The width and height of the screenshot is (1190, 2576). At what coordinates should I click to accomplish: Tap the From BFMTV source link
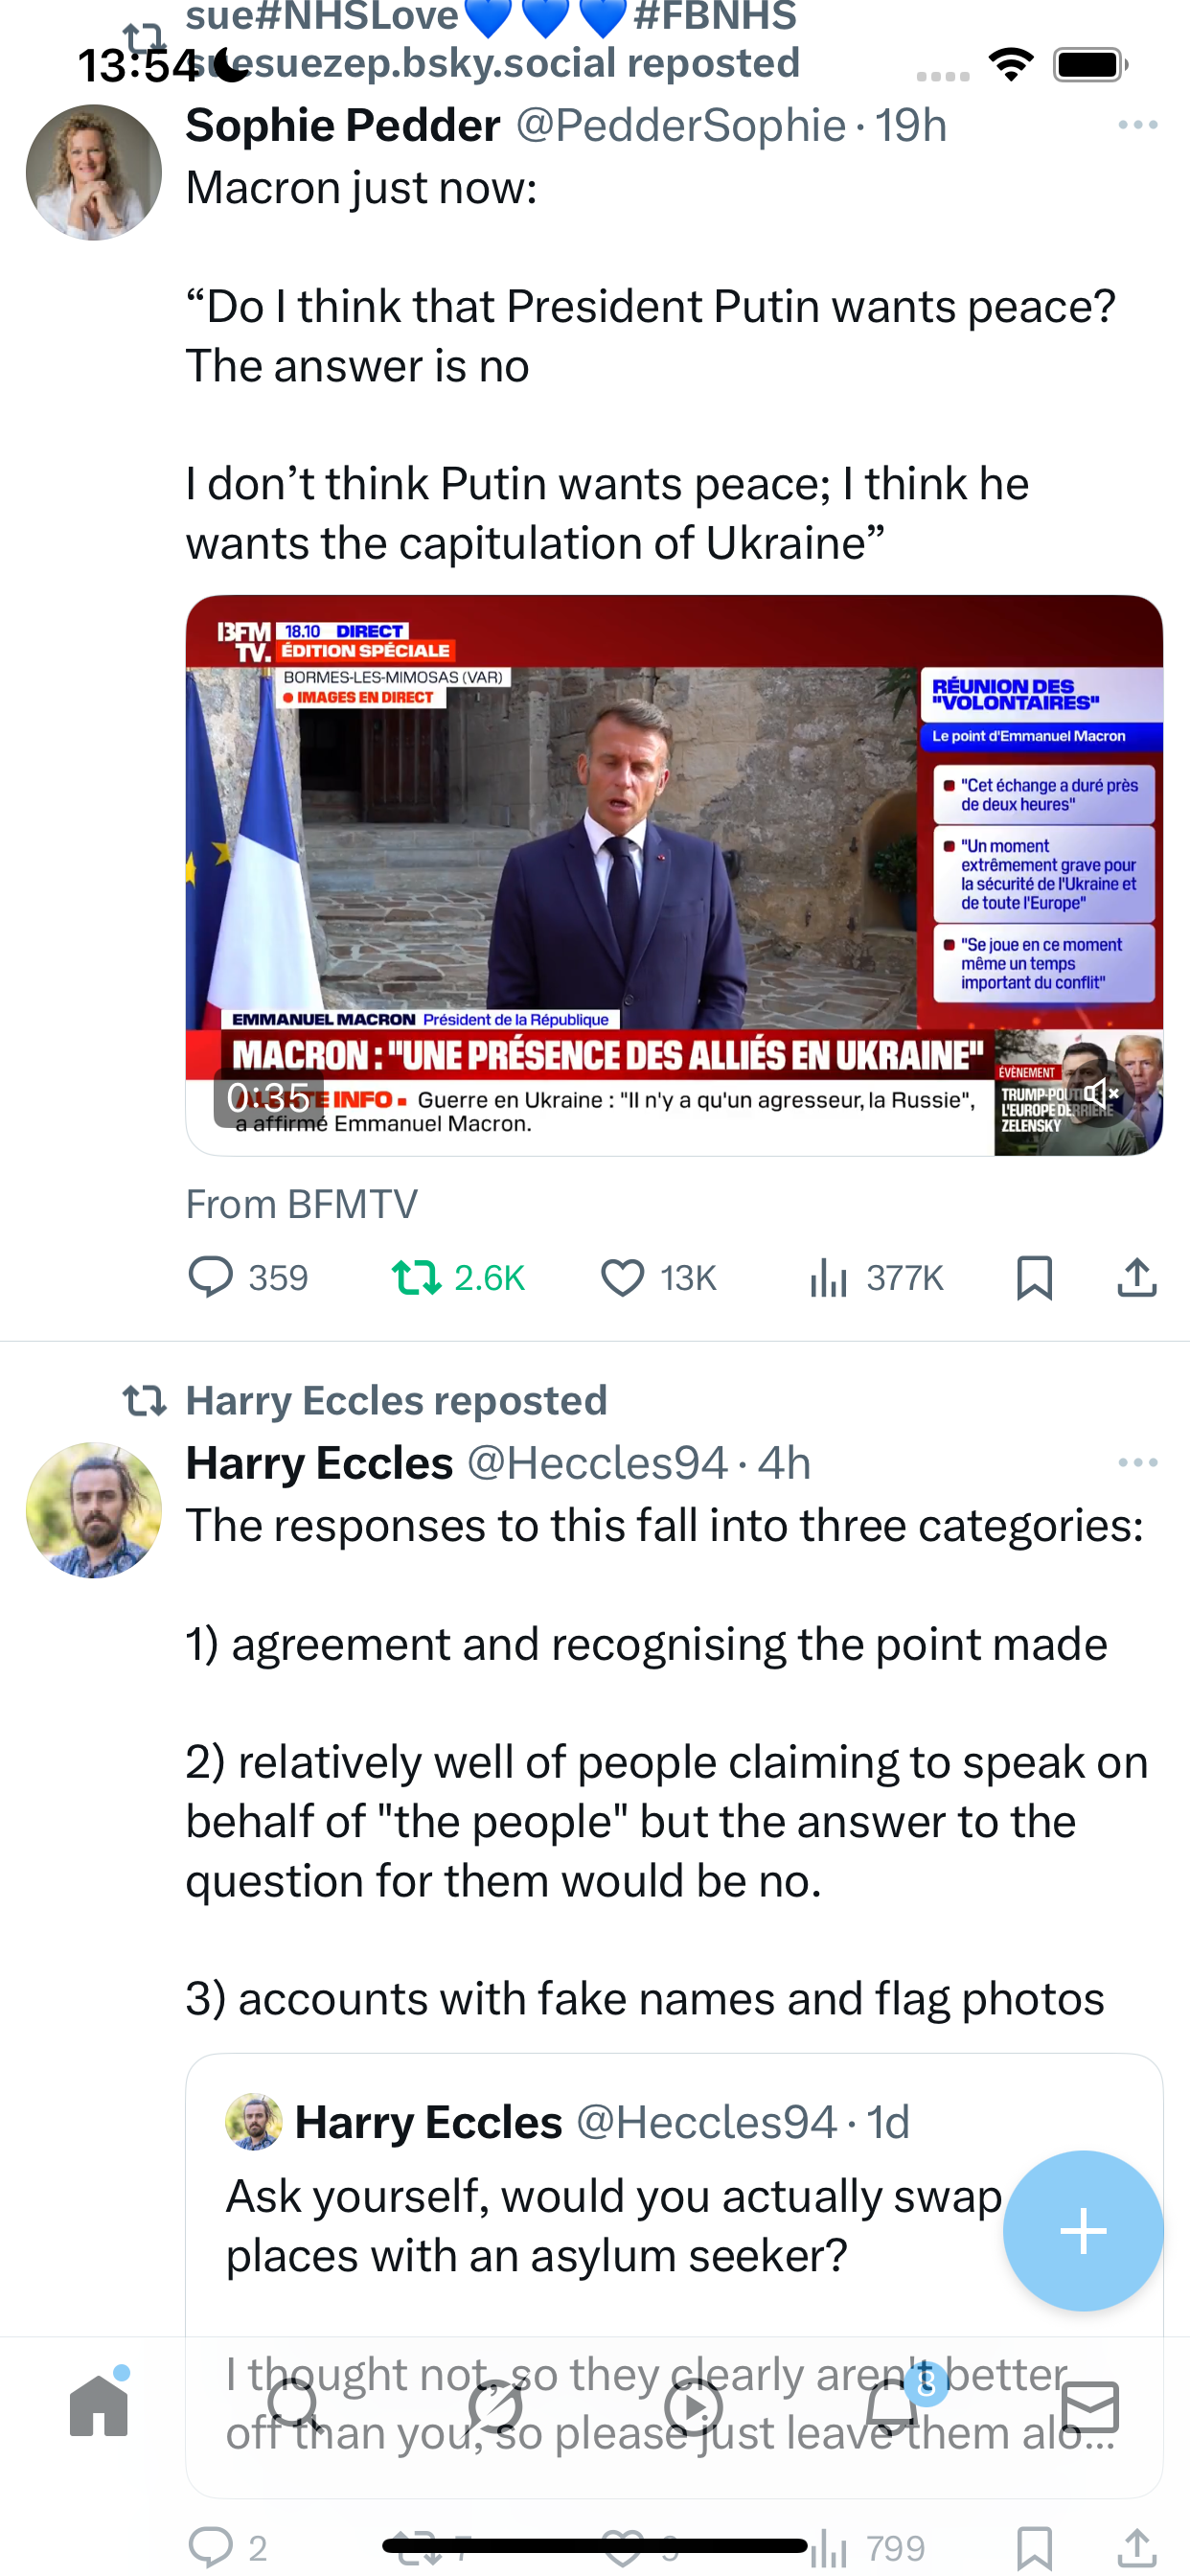click(x=302, y=1204)
